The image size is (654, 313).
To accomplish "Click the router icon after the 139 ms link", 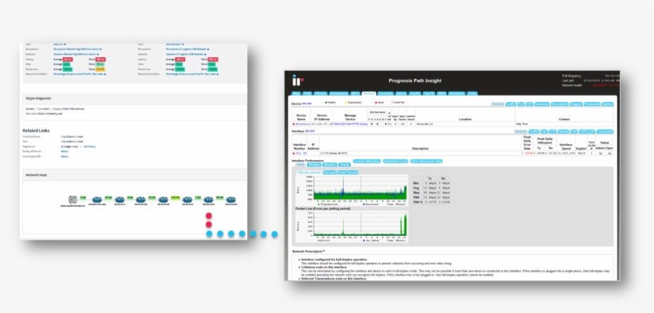I will [x=187, y=200].
